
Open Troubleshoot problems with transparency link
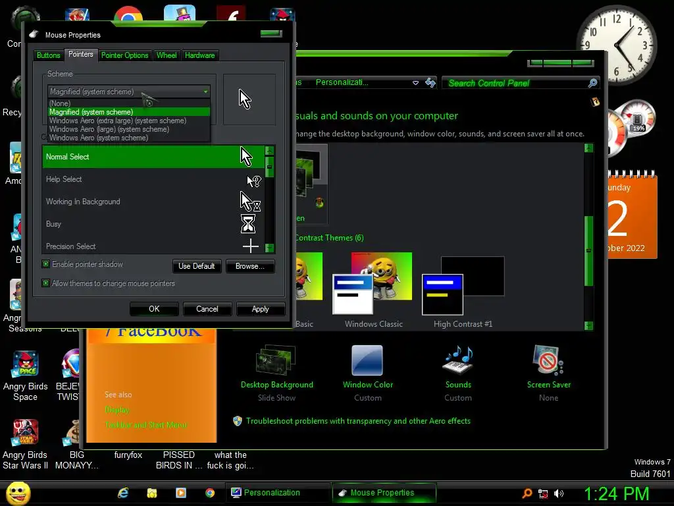[x=358, y=421]
